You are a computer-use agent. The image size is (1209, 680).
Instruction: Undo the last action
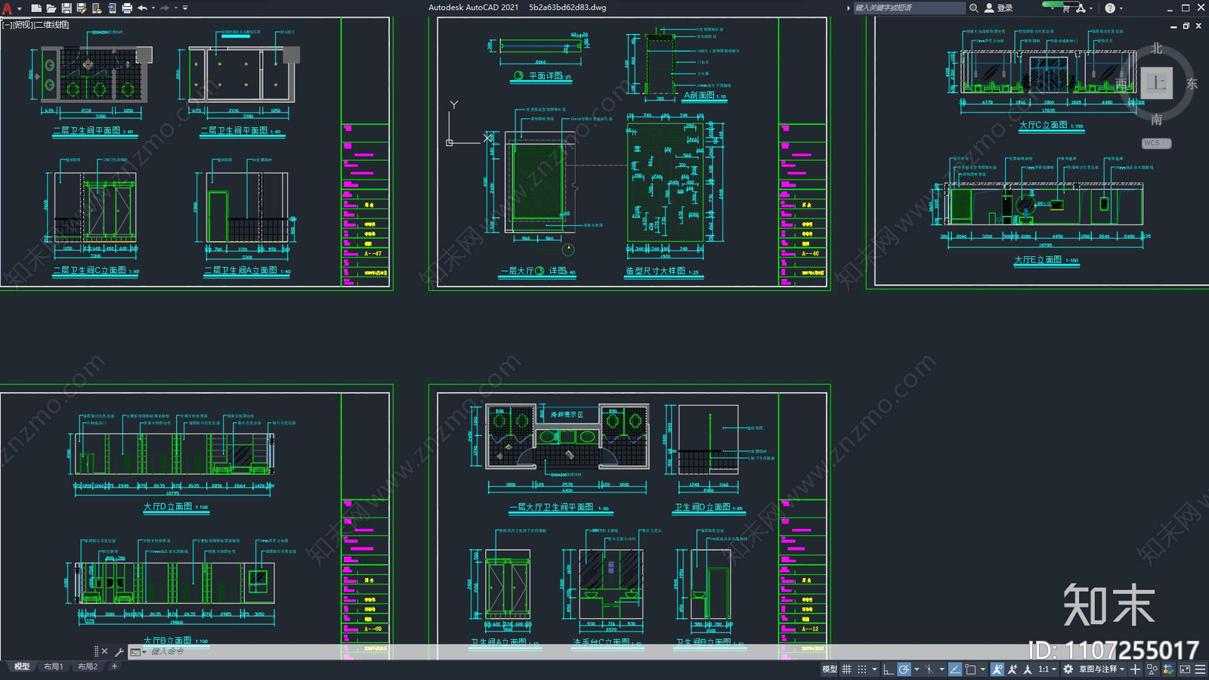[142, 8]
